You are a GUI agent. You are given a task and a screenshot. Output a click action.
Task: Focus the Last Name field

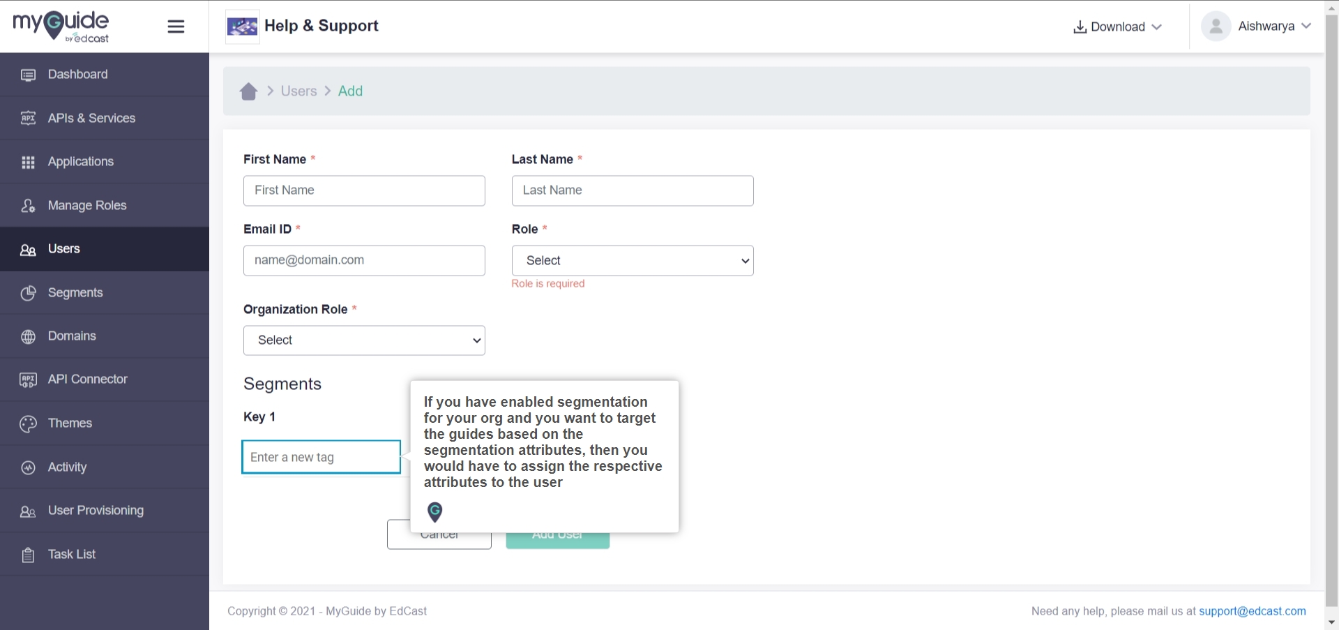click(633, 190)
